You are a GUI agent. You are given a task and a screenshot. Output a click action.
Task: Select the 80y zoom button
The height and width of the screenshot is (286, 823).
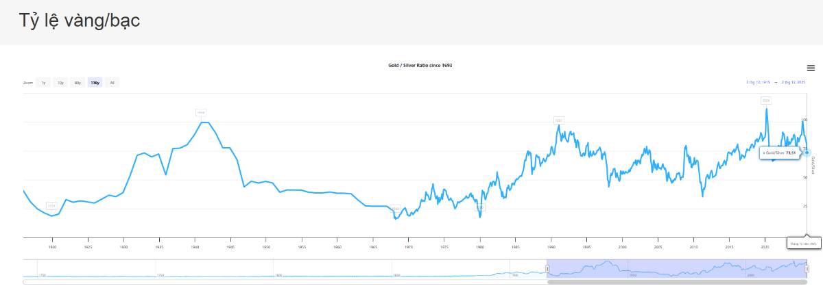click(77, 83)
